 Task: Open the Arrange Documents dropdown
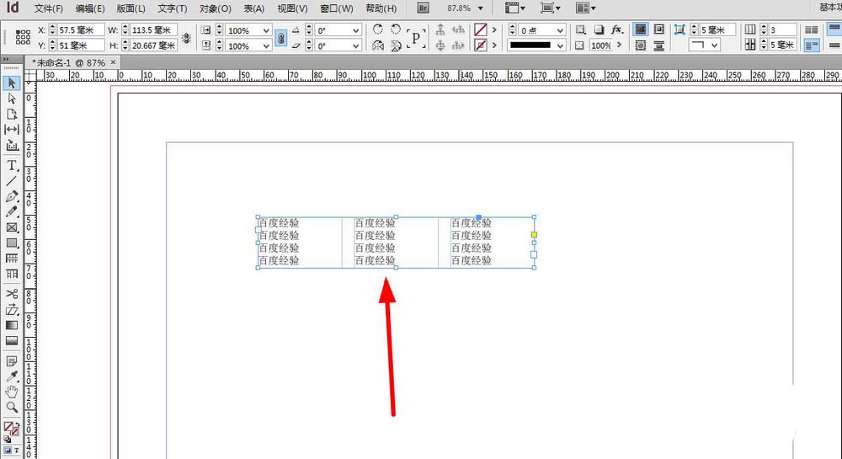(x=585, y=8)
